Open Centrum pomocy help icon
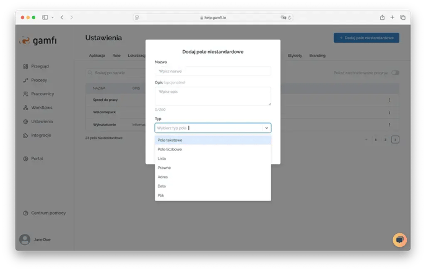This screenshot has height=271, width=426. point(25,213)
